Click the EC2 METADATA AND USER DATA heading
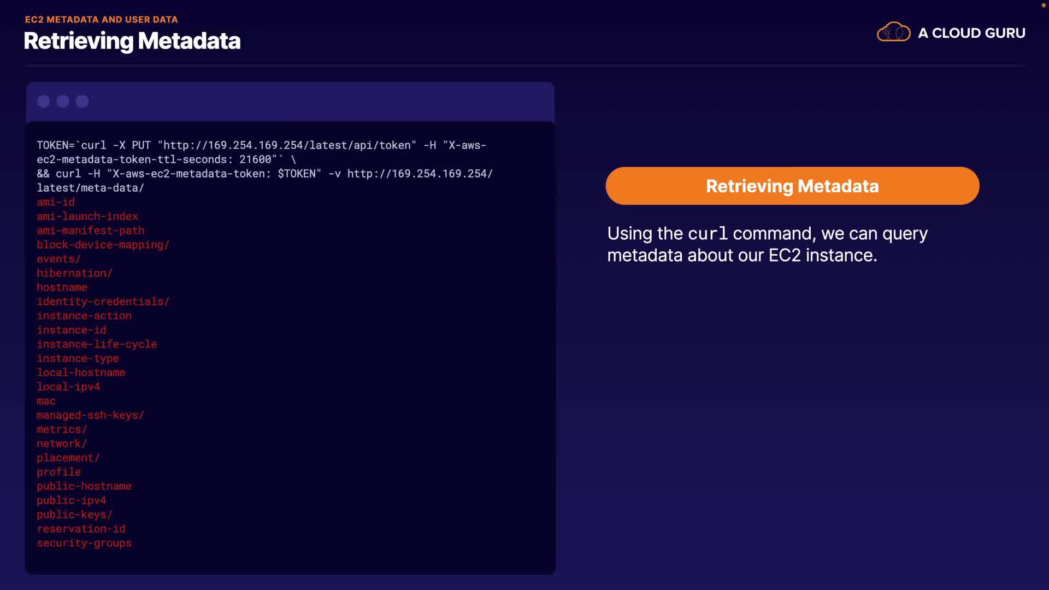The height and width of the screenshot is (590, 1049). (x=102, y=20)
